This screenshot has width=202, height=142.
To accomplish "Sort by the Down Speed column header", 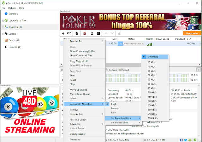I will tap(163, 39).
